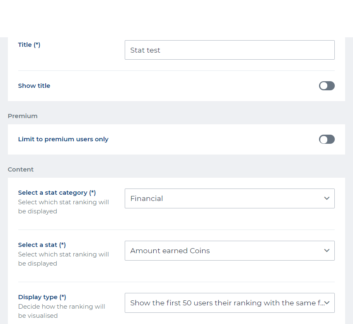Click "Decide how the ranking will be visualised" text
This screenshot has height=324, width=353.
point(61,311)
